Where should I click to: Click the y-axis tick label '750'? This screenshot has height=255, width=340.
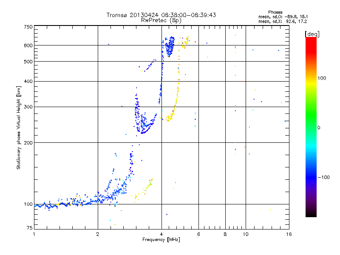click(28, 27)
